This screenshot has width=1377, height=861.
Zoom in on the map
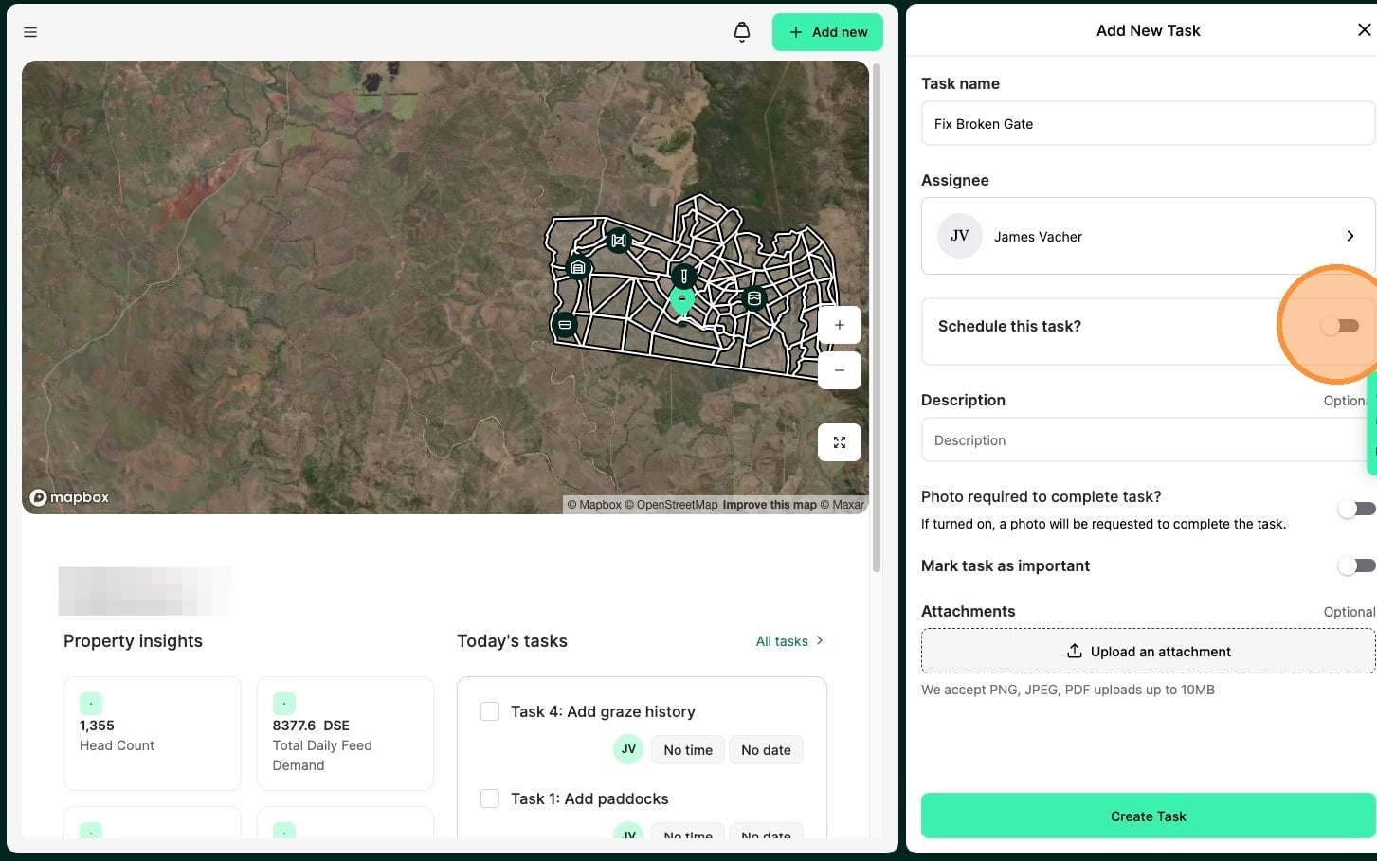[840, 325]
